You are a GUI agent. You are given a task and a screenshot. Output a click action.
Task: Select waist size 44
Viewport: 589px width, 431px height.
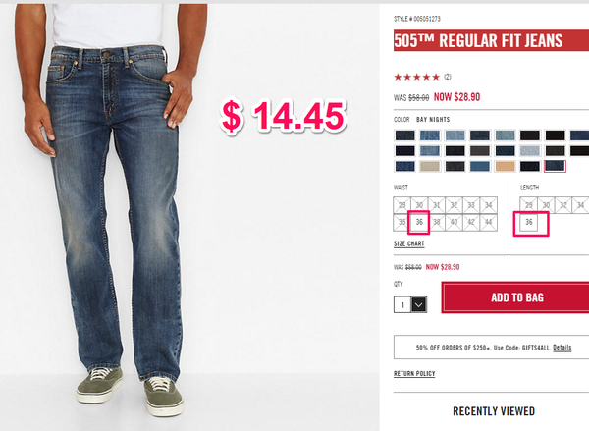488,223
